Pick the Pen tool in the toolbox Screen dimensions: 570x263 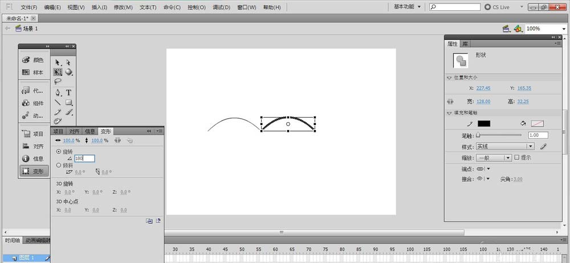click(x=58, y=92)
